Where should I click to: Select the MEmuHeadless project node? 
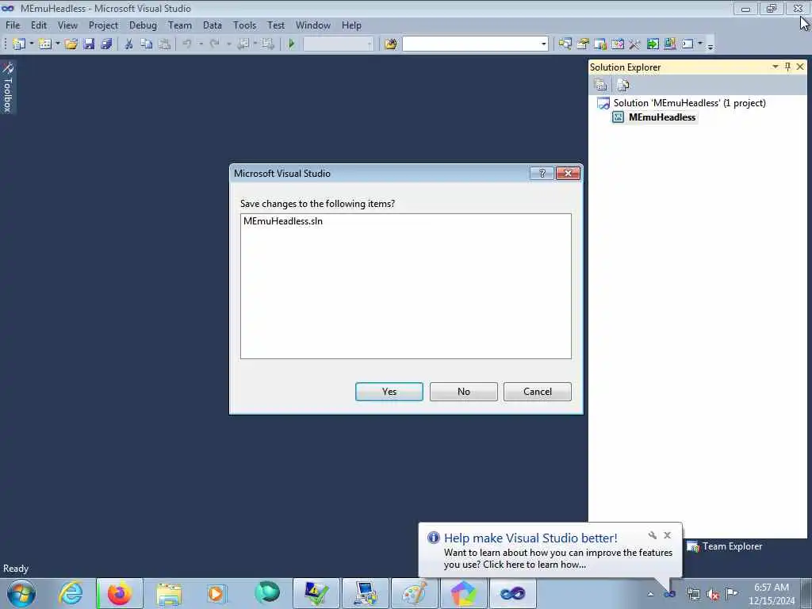[x=662, y=117]
